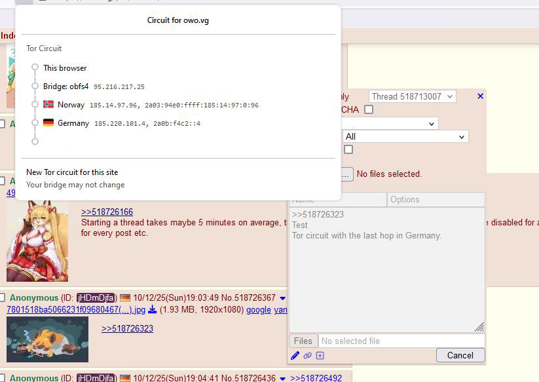The width and height of the screenshot is (539, 382).
Task: Open the empty dropdown above All
Action: pos(390,123)
